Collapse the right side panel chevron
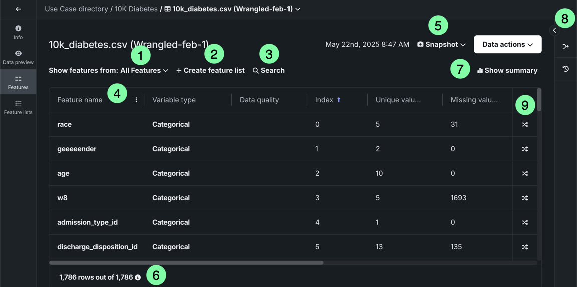The height and width of the screenshot is (287, 577). tap(554, 30)
